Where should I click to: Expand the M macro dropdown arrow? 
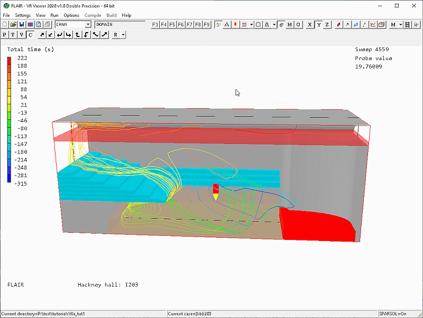[400, 24]
